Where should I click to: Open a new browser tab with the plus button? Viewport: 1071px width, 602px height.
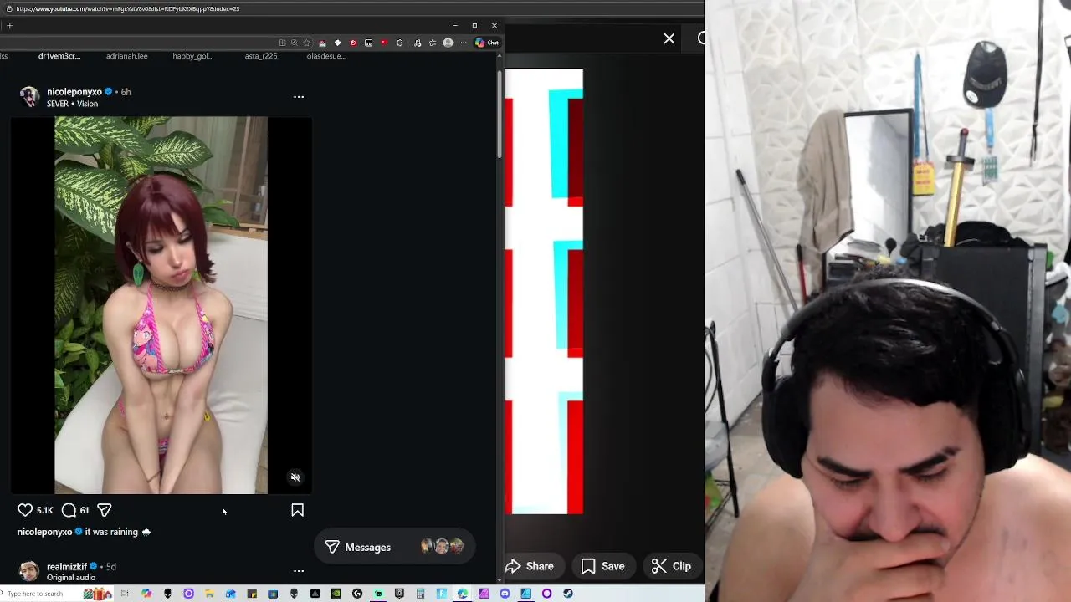9,26
